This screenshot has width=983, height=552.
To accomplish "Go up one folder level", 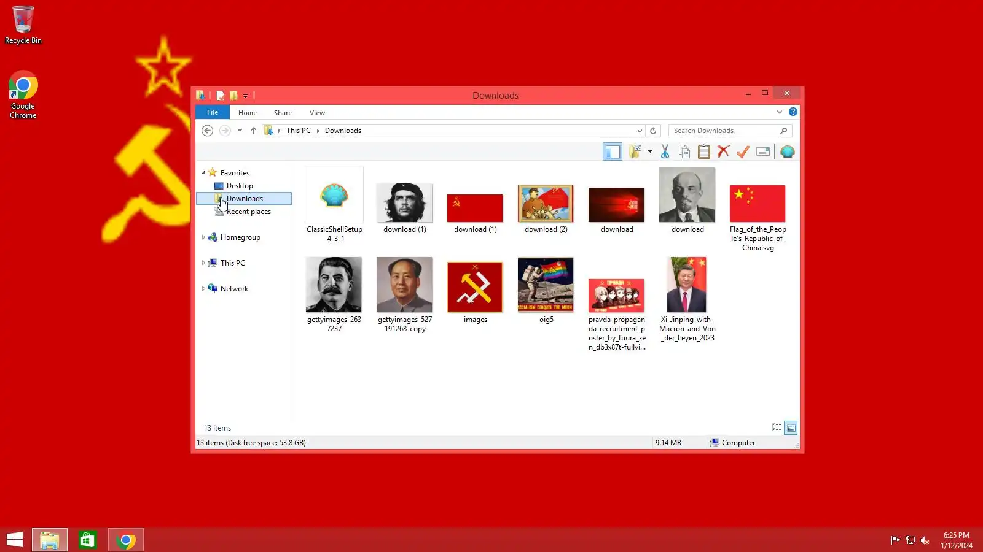I will tap(253, 131).
